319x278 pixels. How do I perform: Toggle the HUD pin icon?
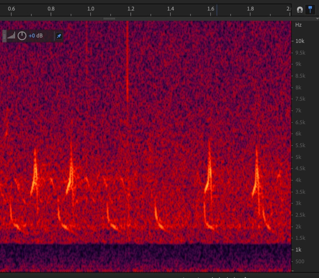tap(59, 36)
